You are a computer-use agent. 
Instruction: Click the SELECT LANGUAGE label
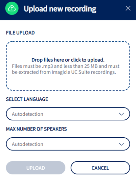27,99
